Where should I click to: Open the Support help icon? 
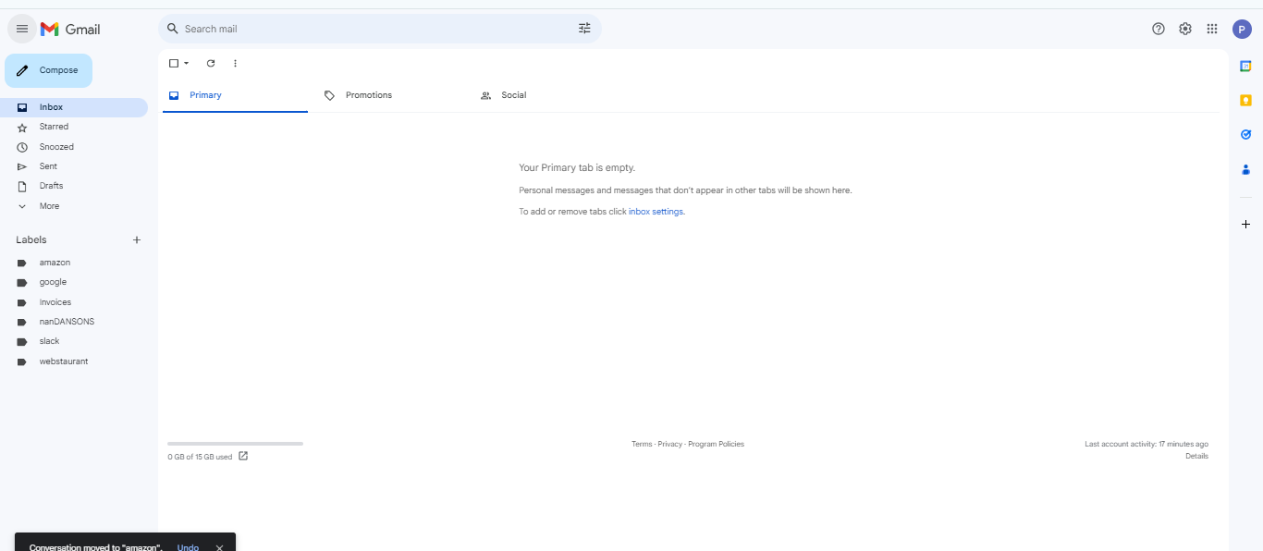click(x=1159, y=29)
